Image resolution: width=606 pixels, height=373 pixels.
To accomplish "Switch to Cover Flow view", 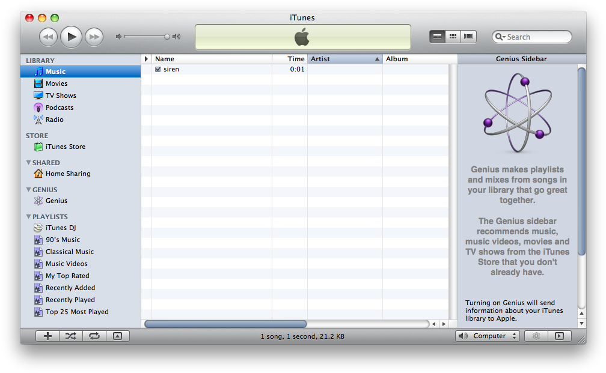I will click(469, 37).
